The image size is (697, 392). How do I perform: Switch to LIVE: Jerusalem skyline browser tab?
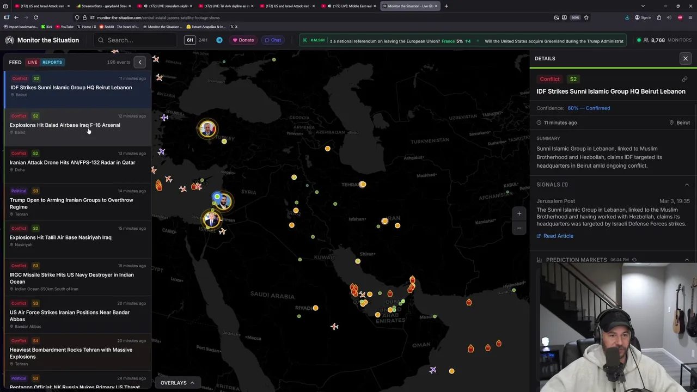click(x=163, y=6)
